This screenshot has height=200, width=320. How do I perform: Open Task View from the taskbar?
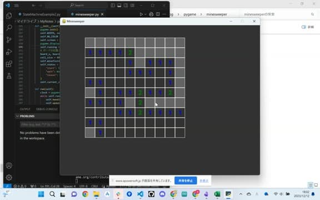click(63, 194)
